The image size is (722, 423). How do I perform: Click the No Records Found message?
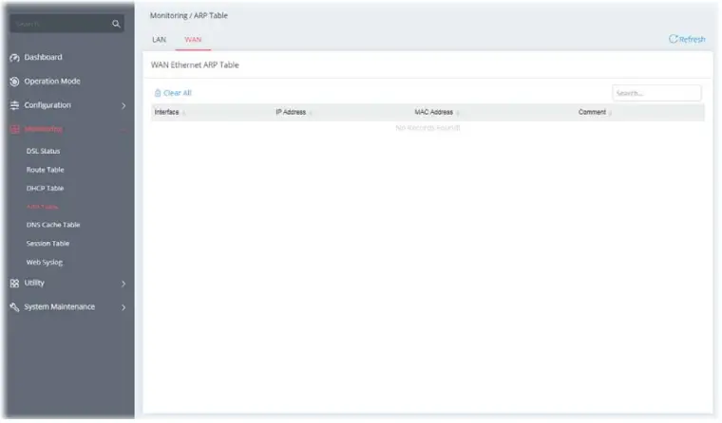pos(427,128)
